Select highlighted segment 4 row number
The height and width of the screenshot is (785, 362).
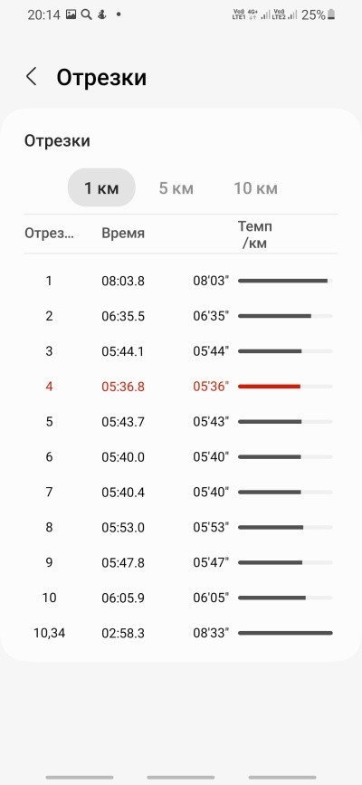coord(49,387)
